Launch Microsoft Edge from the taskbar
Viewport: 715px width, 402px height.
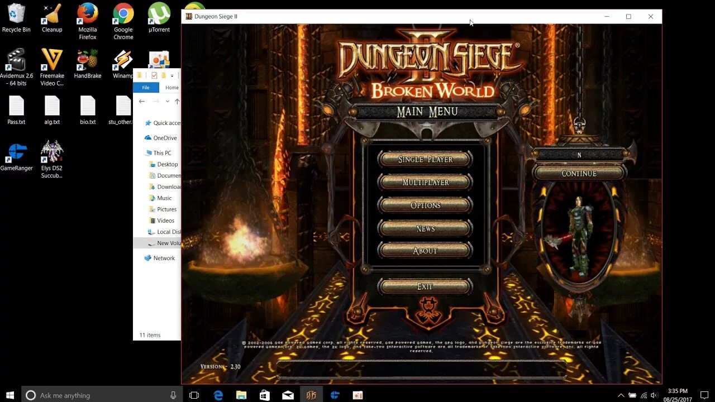pyautogui.click(x=218, y=395)
